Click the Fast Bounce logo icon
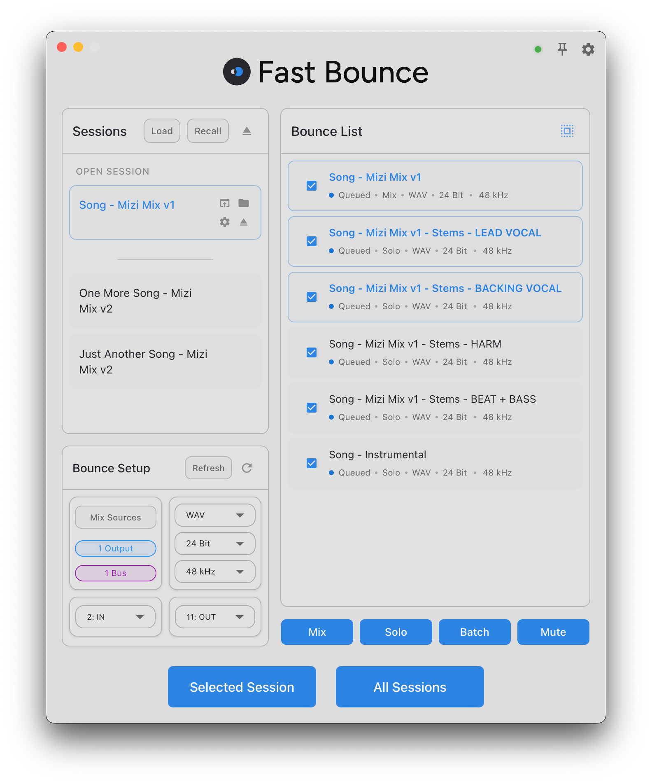 (237, 72)
